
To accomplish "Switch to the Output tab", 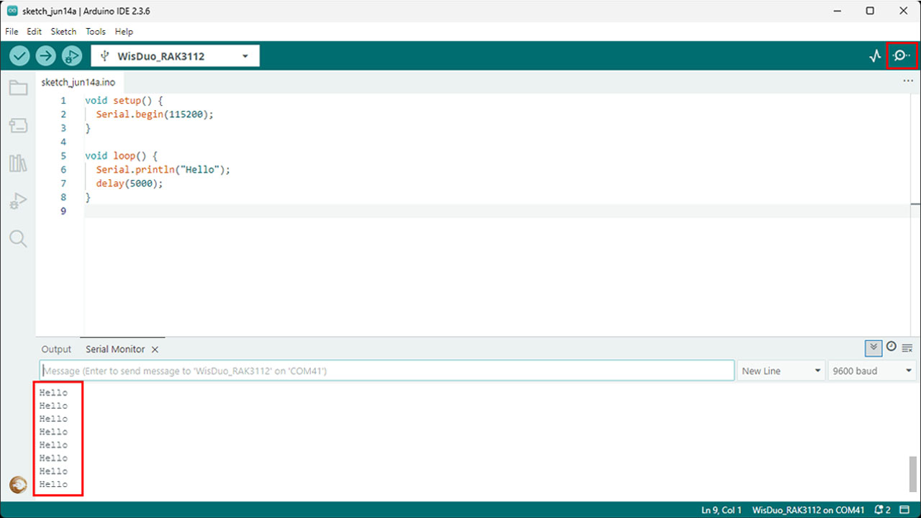I will [x=56, y=349].
